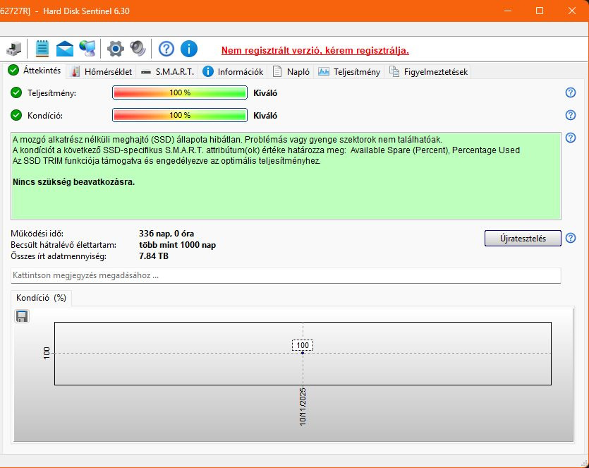Click the 10/11/2025 date label on chart
589x468 pixels.
pyautogui.click(x=303, y=407)
